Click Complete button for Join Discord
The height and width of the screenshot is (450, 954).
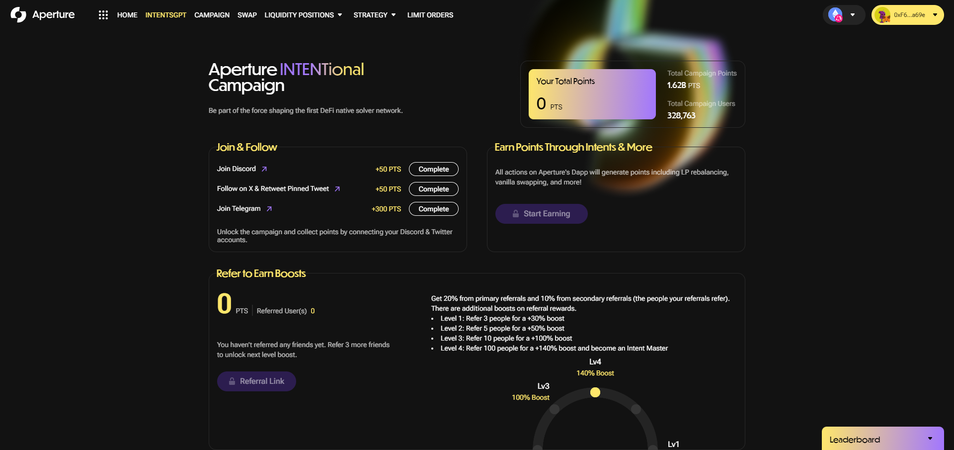434,169
